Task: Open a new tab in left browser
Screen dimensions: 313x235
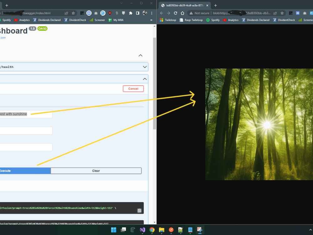Action: 7,5
